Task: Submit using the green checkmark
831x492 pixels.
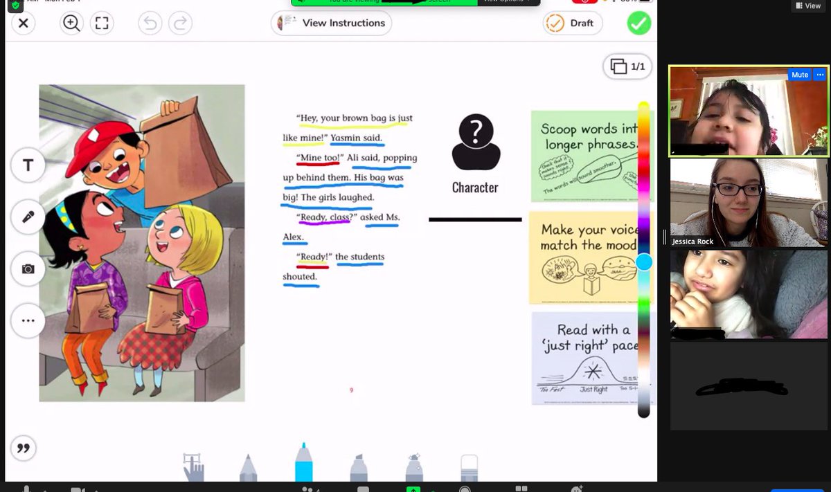Action: click(639, 23)
